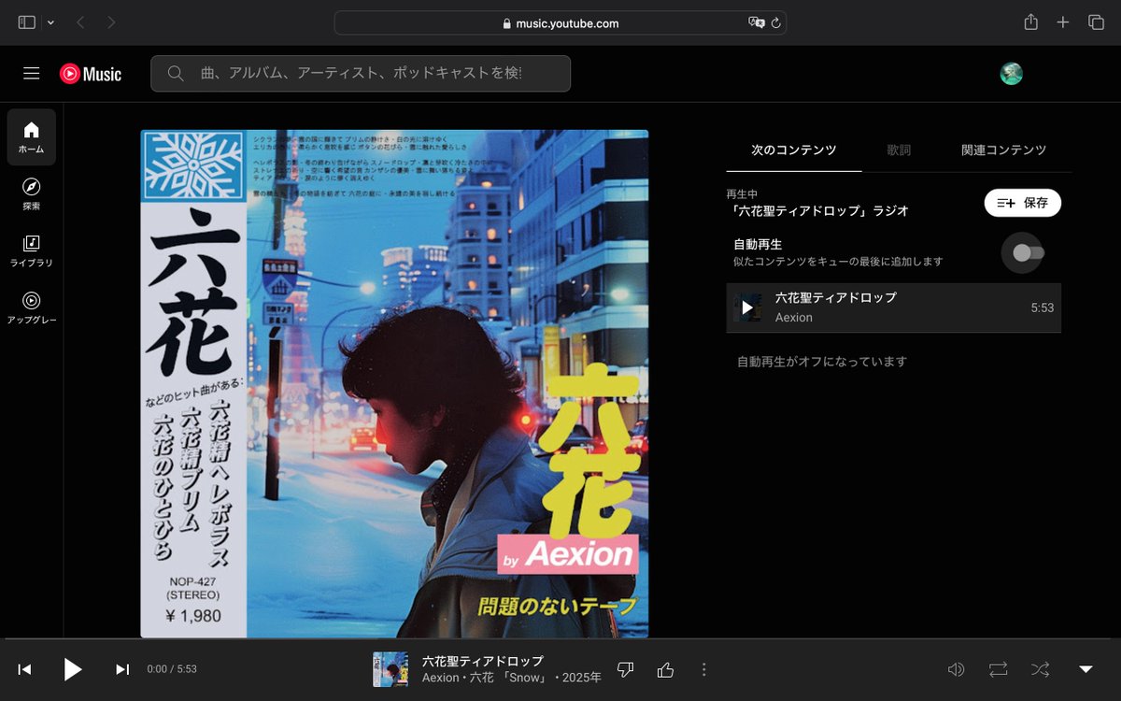
Task: Click small album thumbnail in player bar
Action: (390, 669)
